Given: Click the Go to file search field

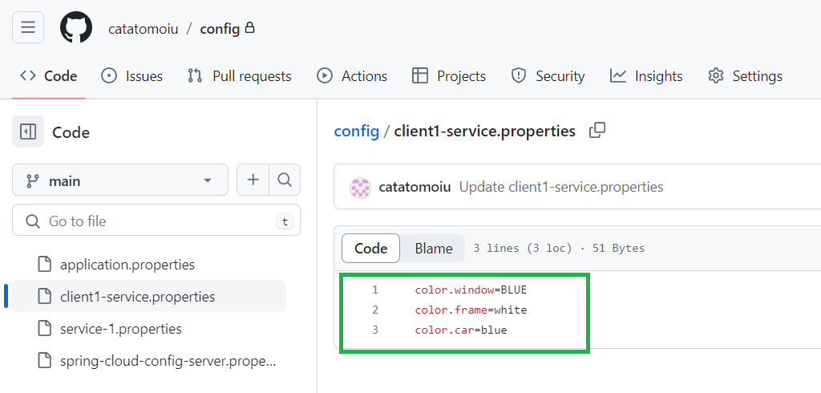Looking at the screenshot, I should click(156, 221).
